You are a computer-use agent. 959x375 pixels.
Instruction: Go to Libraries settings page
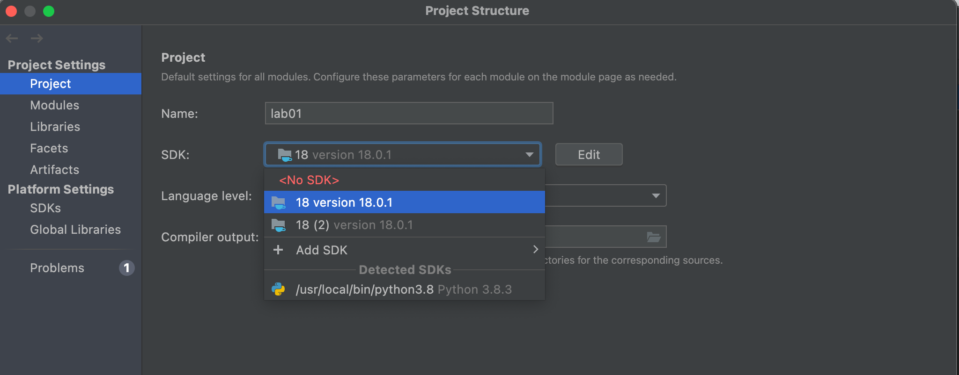tap(55, 127)
